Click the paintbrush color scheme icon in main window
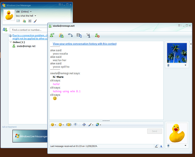Image resolution: width=195 pixels, height=157 pixels. pyautogui.click(x=35, y=21)
